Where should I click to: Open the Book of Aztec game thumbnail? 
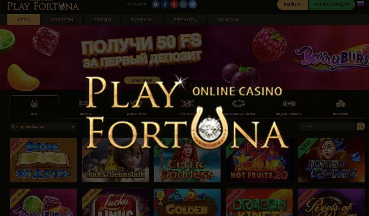tap(43, 160)
